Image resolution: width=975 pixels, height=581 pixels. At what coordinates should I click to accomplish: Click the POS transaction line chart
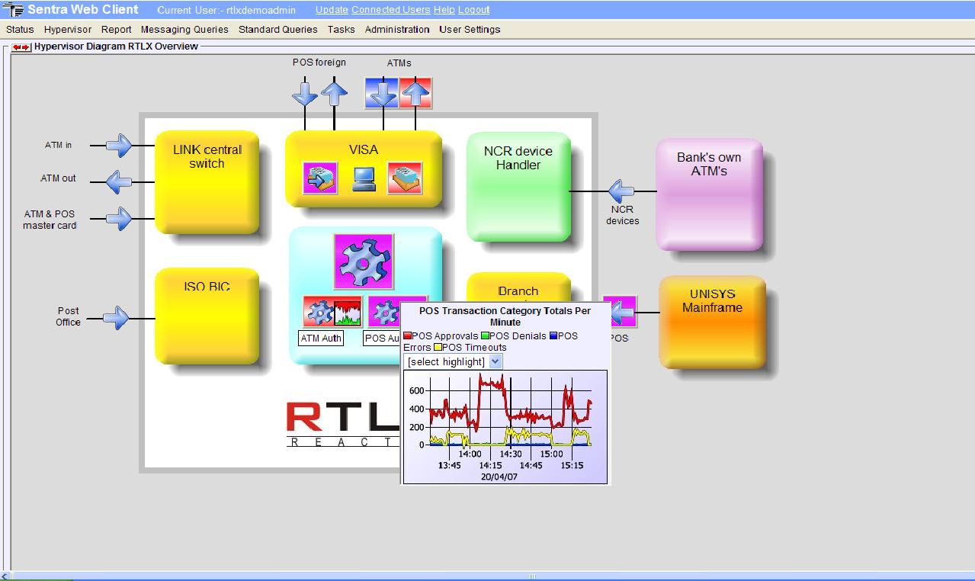tap(505, 426)
